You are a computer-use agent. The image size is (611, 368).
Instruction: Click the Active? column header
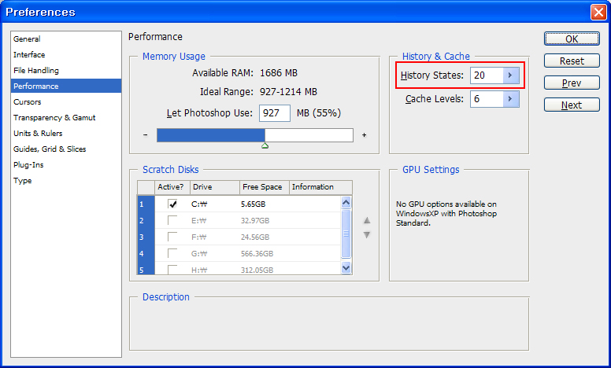click(x=172, y=187)
